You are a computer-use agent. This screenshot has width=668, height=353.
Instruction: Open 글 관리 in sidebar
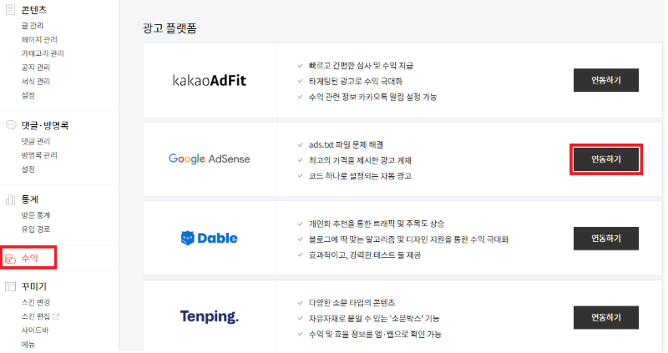click(x=33, y=26)
